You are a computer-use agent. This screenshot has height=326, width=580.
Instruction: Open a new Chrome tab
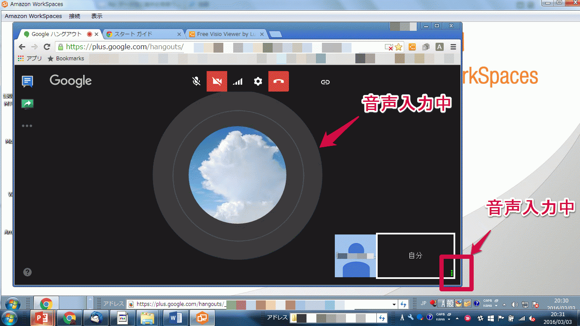click(275, 34)
